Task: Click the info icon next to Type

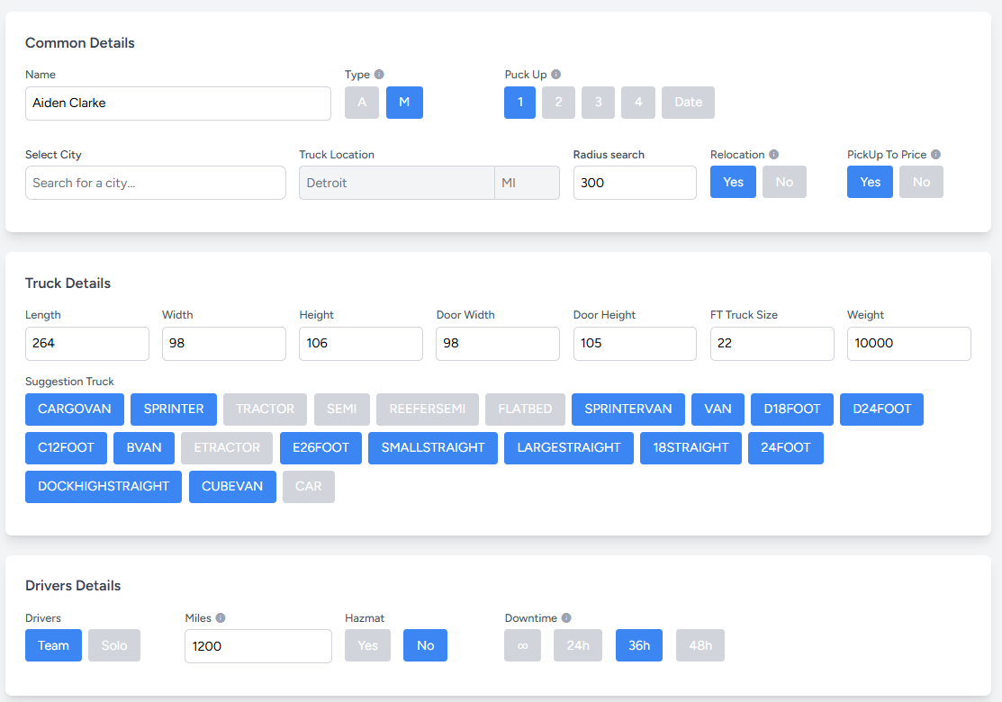Action: (x=379, y=75)
